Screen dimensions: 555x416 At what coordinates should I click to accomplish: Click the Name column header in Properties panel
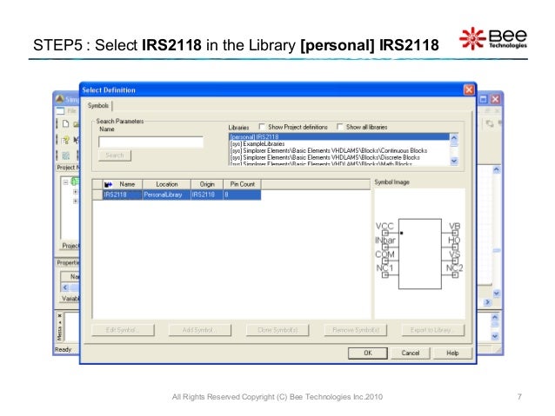pyautogui.click(x=70, y=276)
